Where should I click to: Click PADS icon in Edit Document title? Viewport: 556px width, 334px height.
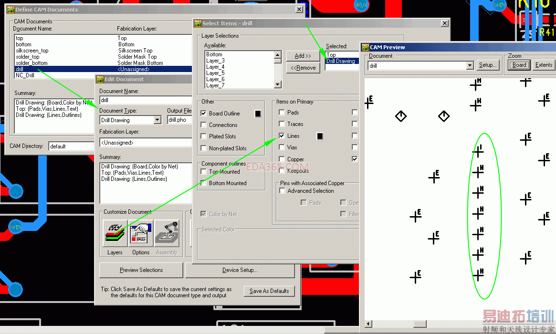100,79
